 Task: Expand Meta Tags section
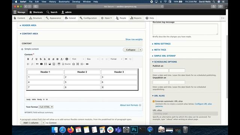click(160, 50)
